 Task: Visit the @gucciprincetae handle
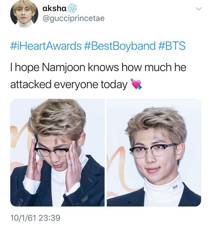(x=74, y=19)
